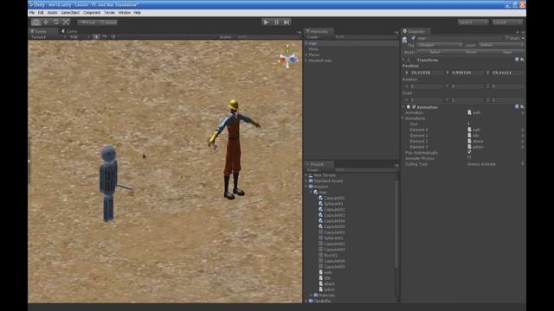Click Create button in Hierarchy panel

click(x=312, y=37)
